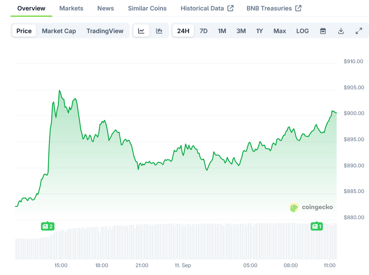
Task: Open the calendar date range picker
Action: pyautogui.click(x=323, y=31)
